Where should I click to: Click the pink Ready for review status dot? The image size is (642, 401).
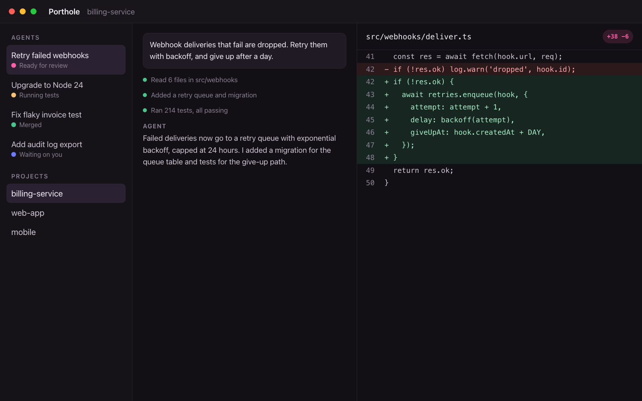[x=14, y=65]
